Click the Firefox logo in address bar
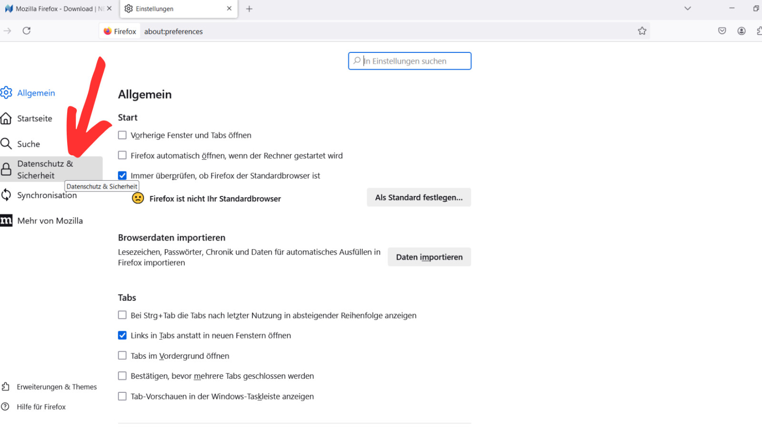The width and height of the screenshot is (762, 429). point(108,31)
